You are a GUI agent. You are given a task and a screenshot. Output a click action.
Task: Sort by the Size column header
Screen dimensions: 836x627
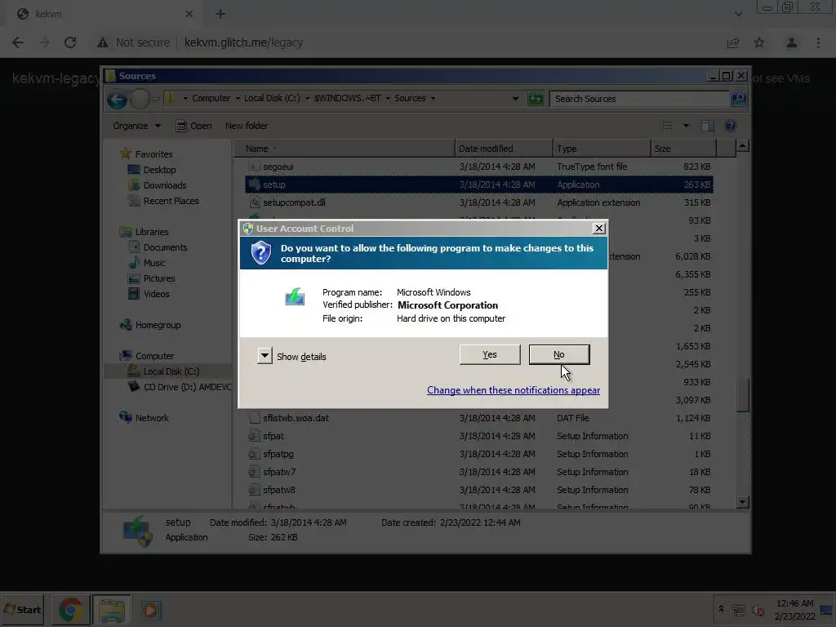tap(683, 149)
